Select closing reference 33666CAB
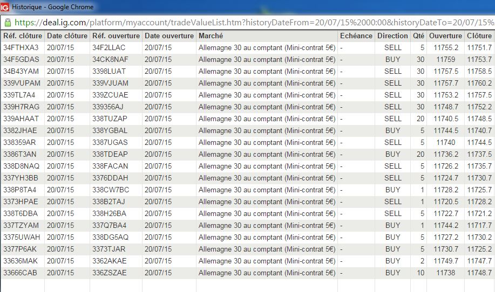 (20, 273)
